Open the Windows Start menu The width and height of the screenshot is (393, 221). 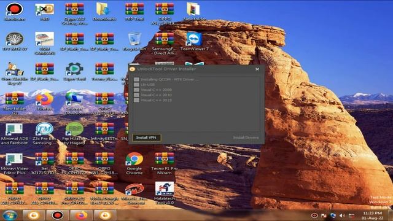(10, 215)
